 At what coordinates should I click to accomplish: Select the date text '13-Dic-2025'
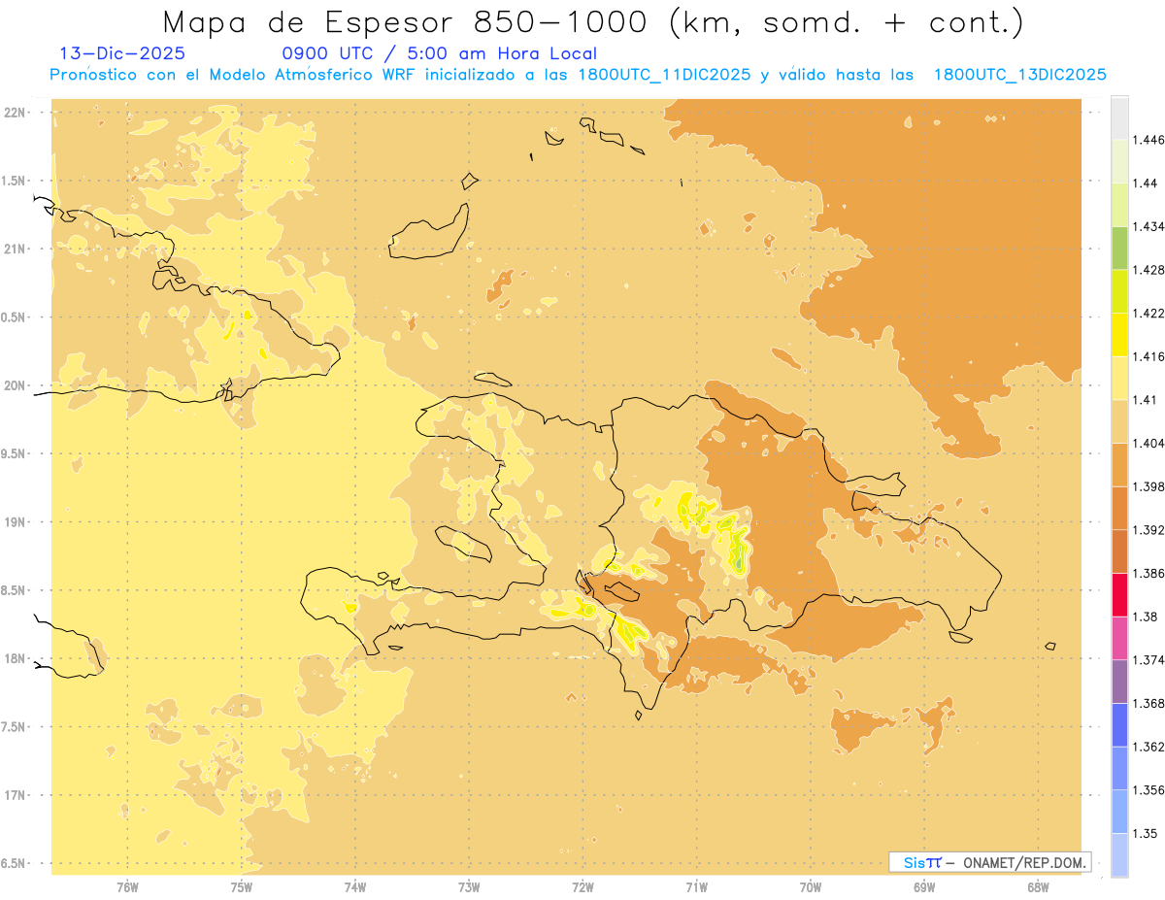click(122, 53)
